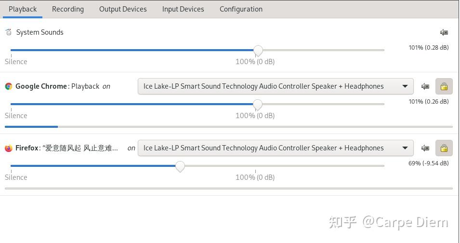Click the Firefox app icon

(9, 148)
